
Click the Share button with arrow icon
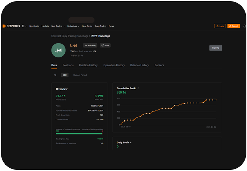(105, 45)
